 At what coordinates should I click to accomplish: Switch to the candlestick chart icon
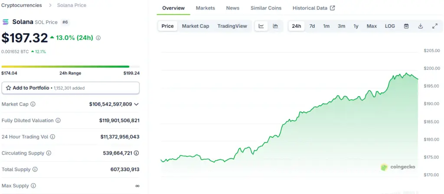tap(275, 26)
